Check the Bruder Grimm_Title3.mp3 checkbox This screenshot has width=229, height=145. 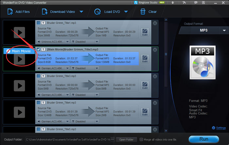click(x=38, y=76)
